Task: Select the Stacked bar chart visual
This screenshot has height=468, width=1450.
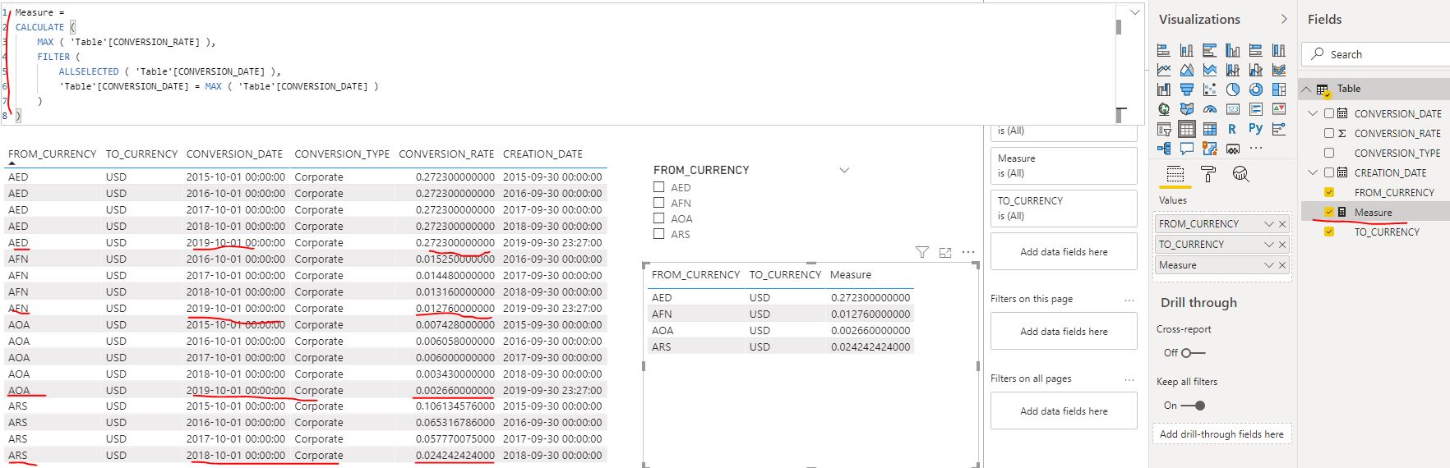Action: (1164, 50)
